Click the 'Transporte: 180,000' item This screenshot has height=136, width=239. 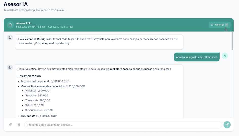37,100
